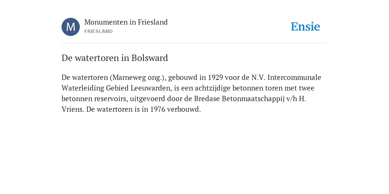The width and height of the screenshot is (389, 194).
Task: Click the word Vriens in the last line
Action: tap(73, 110)
